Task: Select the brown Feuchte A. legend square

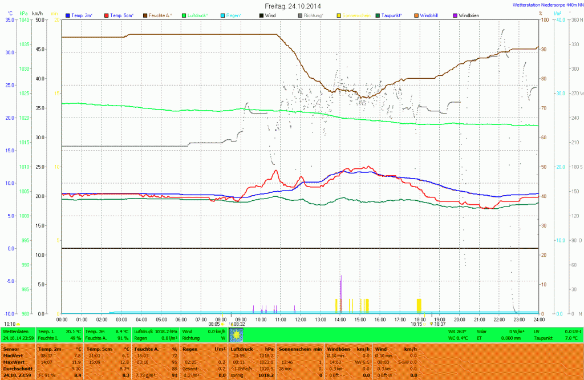Action: [x=145, y=15]
